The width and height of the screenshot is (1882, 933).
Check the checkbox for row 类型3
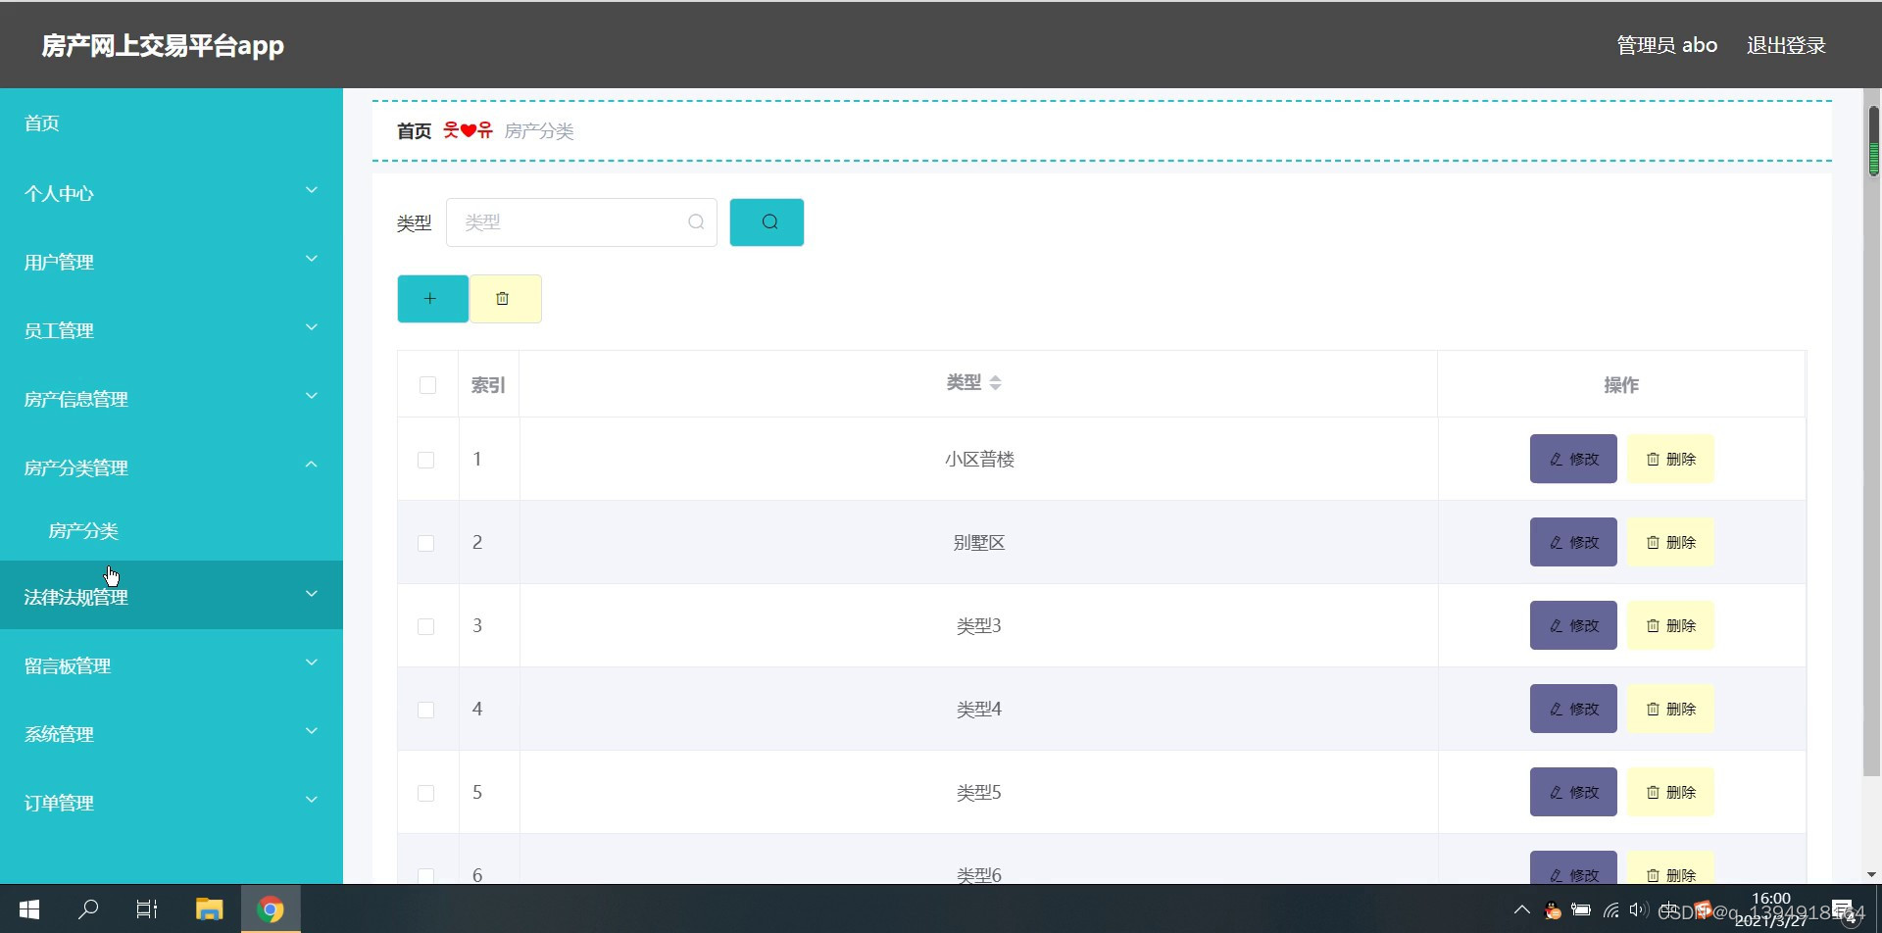tap(425, 626)
